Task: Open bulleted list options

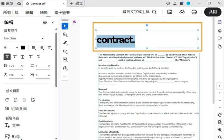Action: (x=34, y=48)
